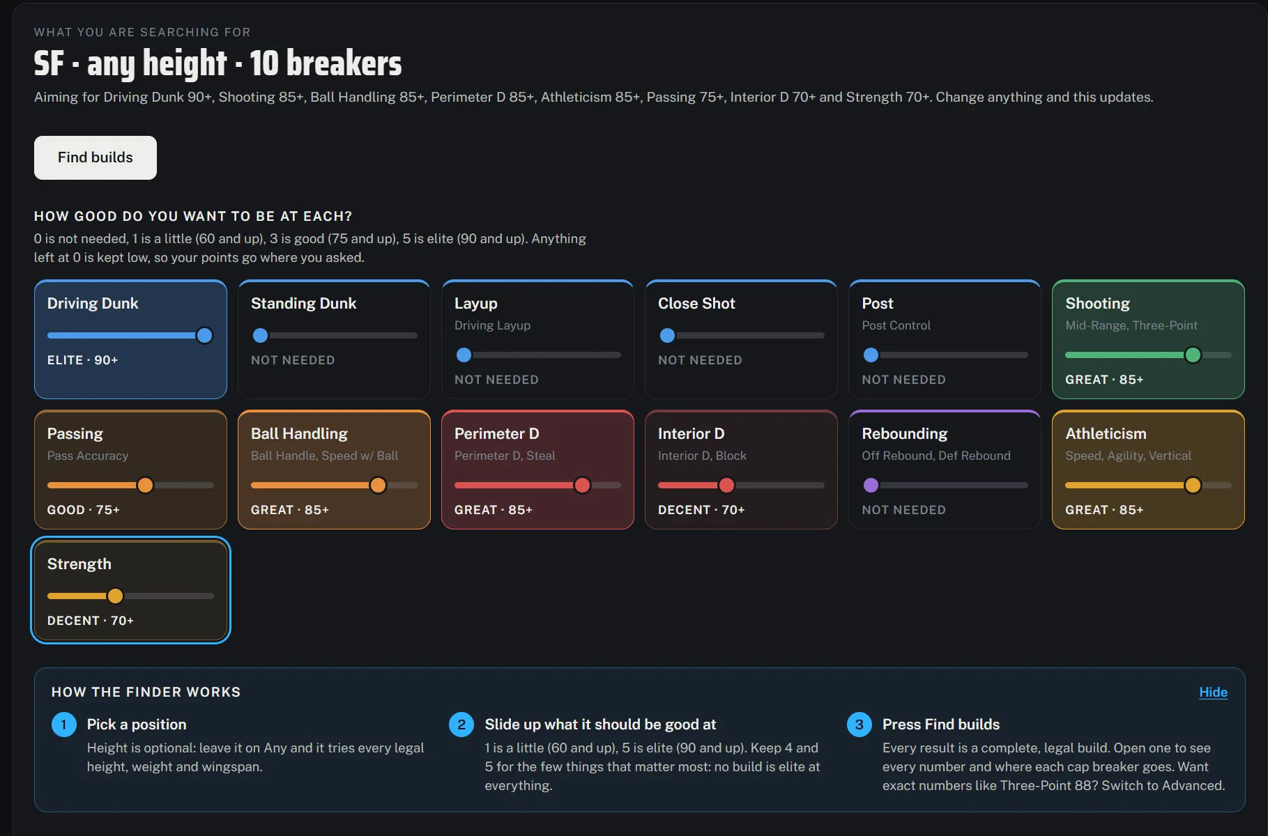
Task: Click GREAT · 85+ label under Perimeter D
Action: pos(493,510)
